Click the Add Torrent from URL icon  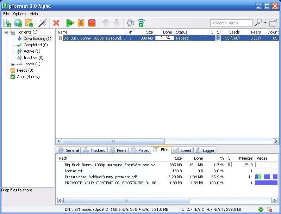(18, 23)
